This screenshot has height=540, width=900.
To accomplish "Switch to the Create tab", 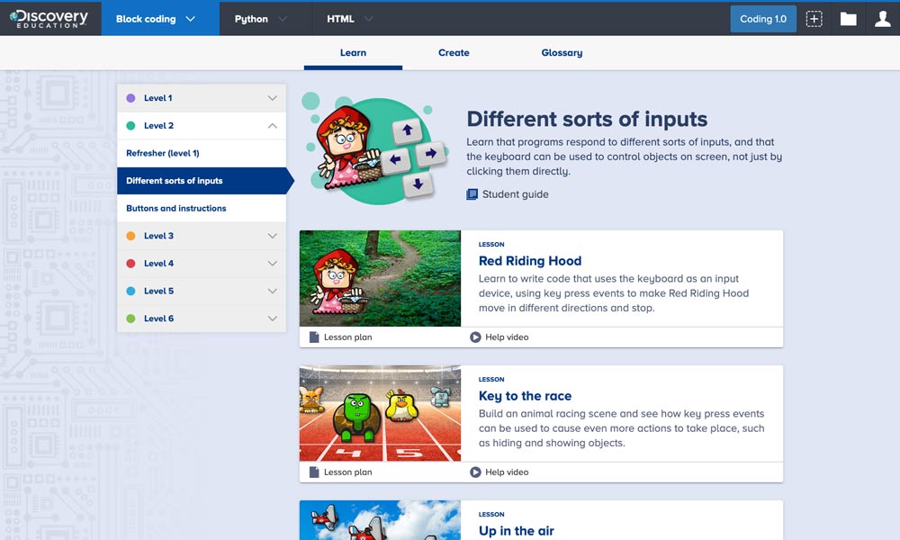I will (x=454, y=53).
